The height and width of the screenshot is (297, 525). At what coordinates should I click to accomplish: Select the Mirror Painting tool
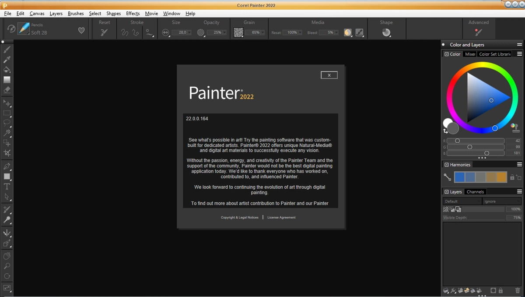(7, 233)
